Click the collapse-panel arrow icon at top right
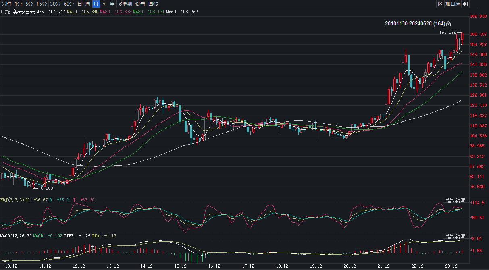The height and width of the screenshot is (270, 489). (x=465, y=4)
